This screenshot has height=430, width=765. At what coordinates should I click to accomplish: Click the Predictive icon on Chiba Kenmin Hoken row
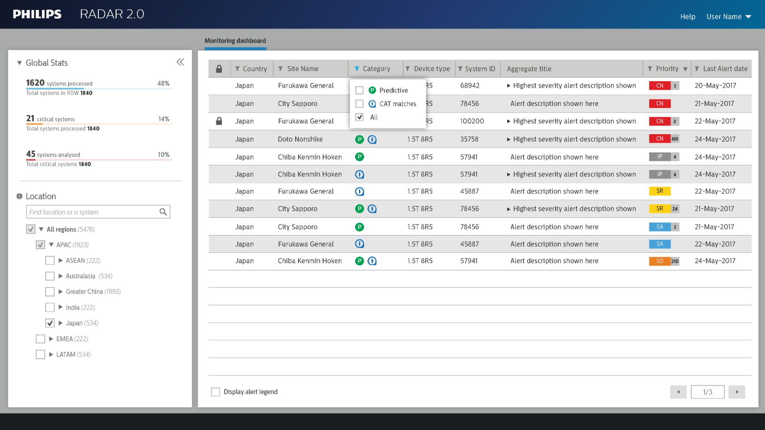click(360, 157)
